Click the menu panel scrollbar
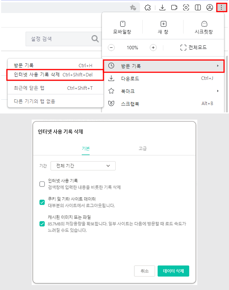 (x=227, y=84)
